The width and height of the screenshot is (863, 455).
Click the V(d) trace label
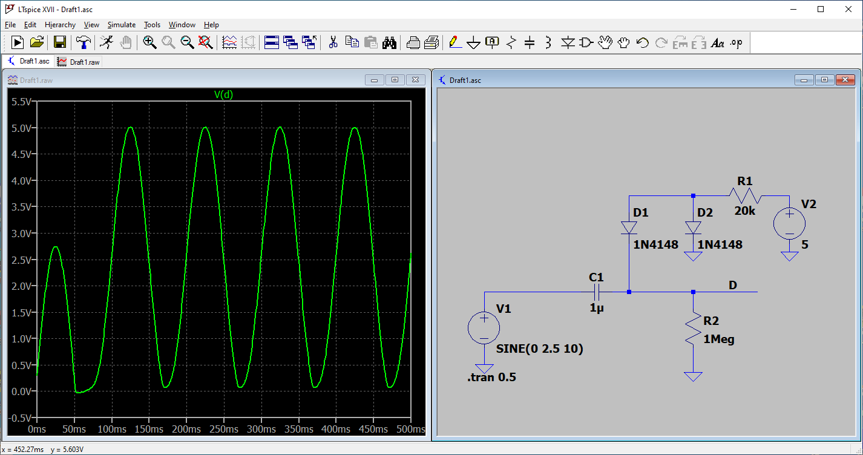point(223,94)
